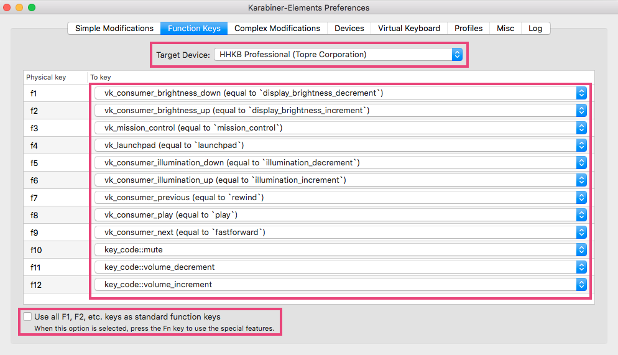Minimize the Preferences window with the yellow button
618x355 pixels.
(19, 7)
